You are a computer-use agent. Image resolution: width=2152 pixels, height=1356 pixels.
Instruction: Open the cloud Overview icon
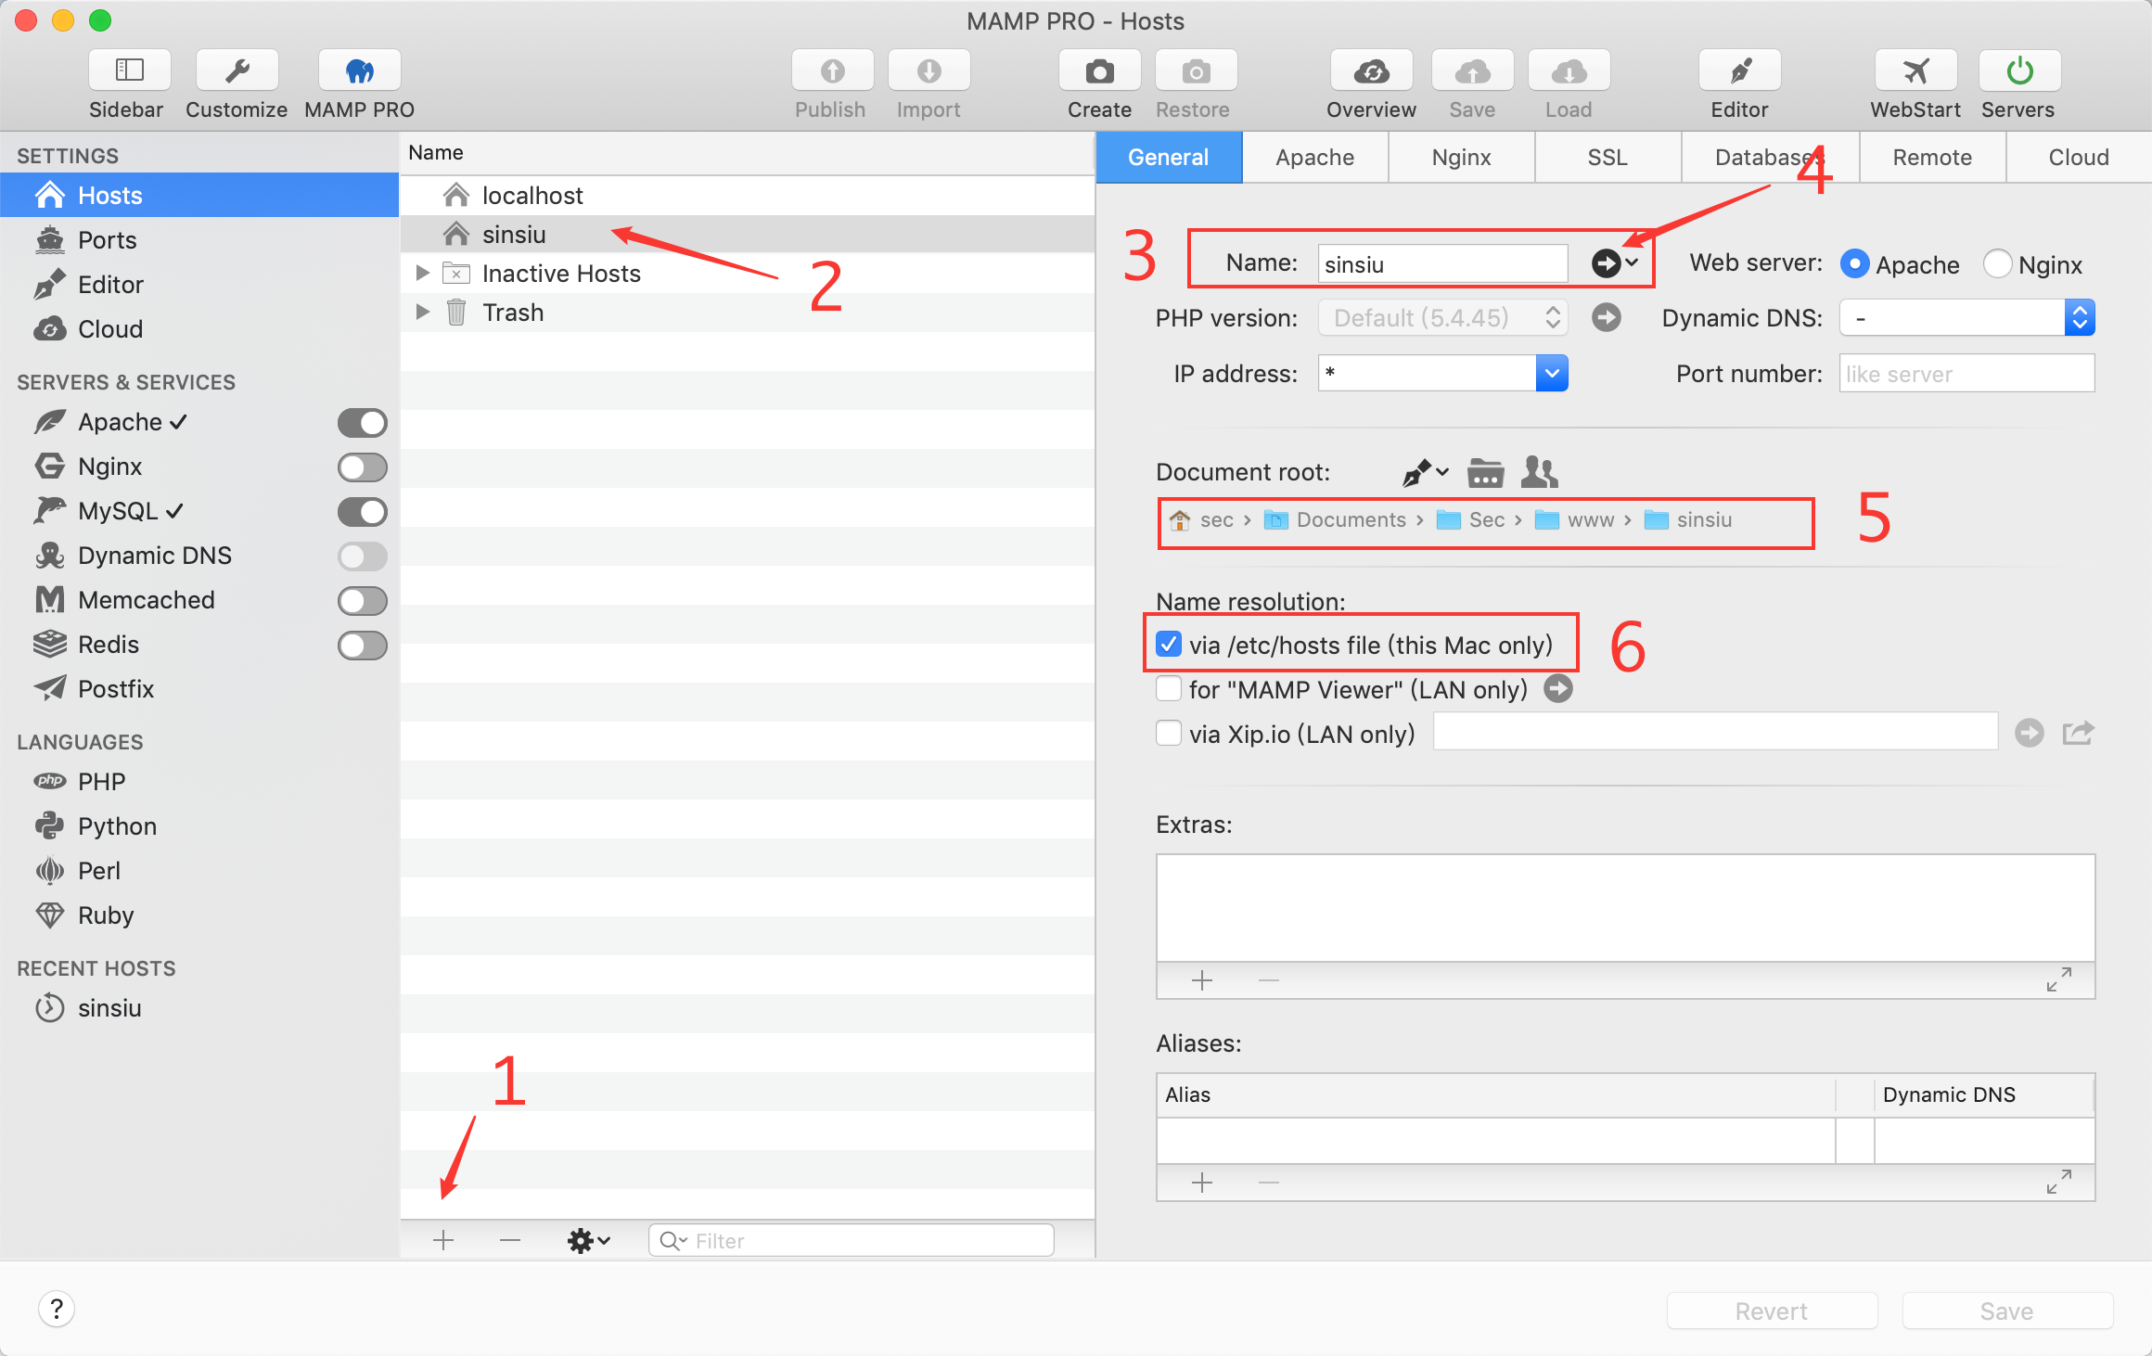(1371, 70)
